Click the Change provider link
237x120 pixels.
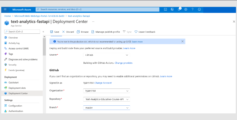point(124,63)
